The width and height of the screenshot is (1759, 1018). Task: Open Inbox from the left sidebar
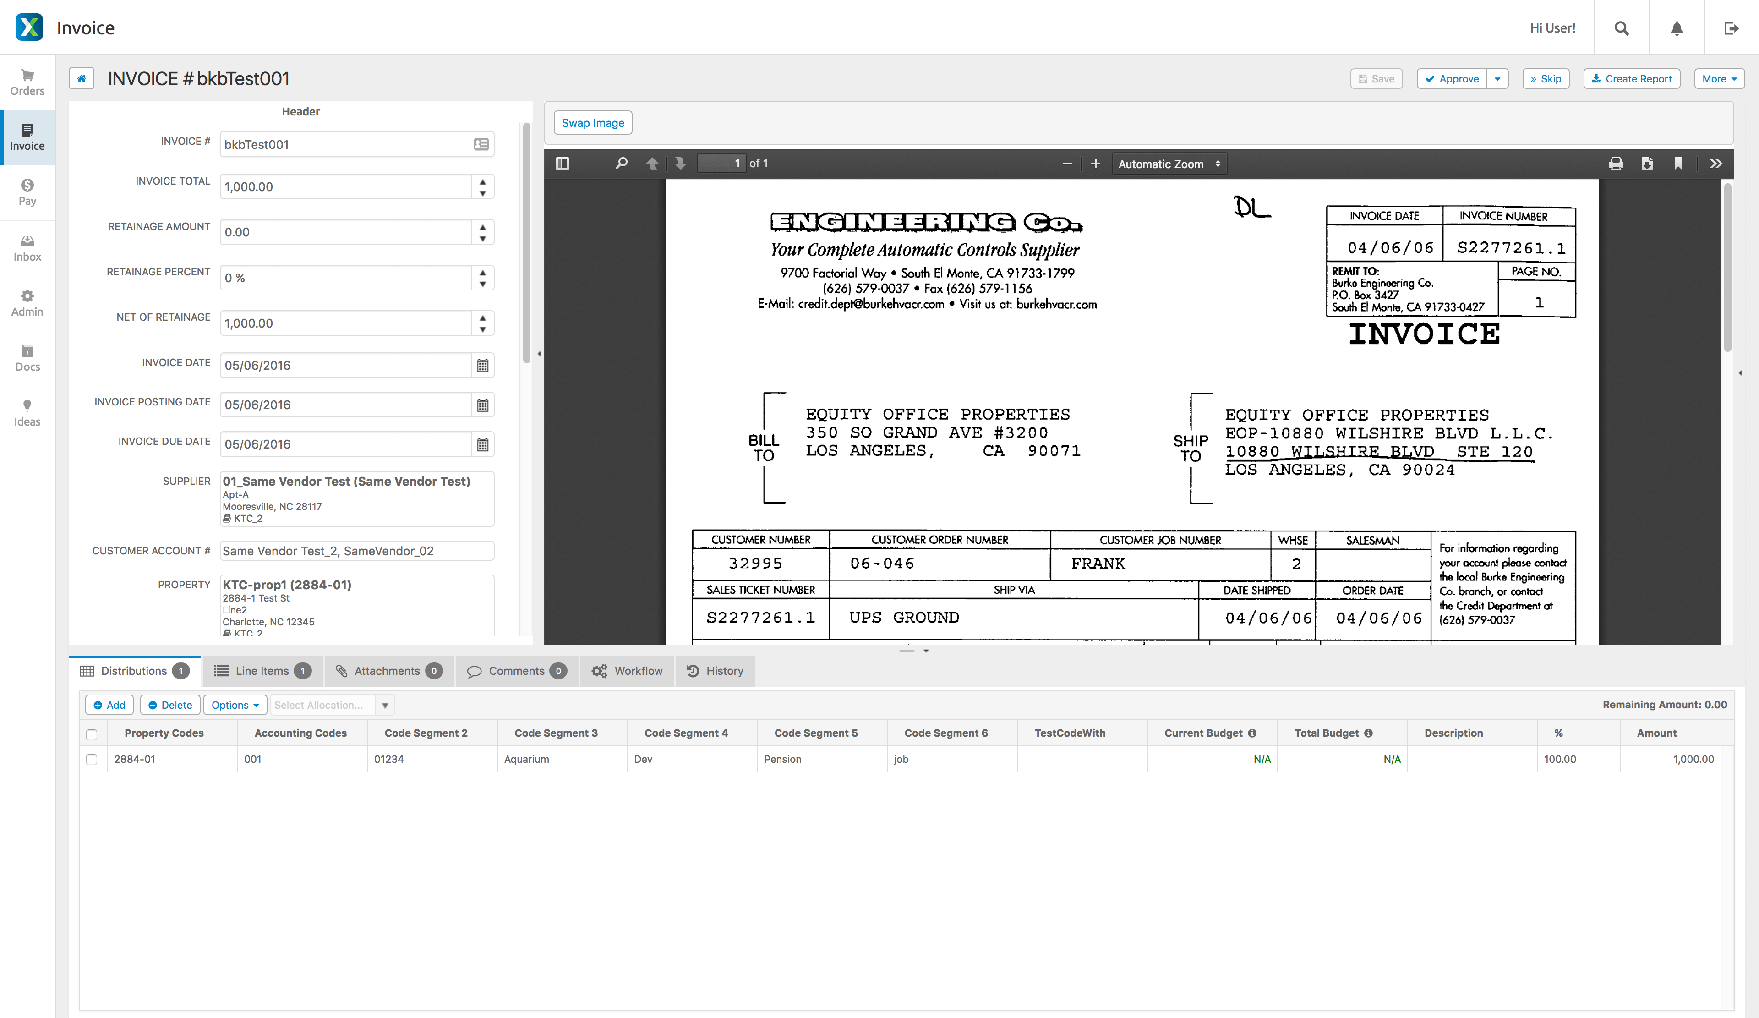click(x=27, y=248)
